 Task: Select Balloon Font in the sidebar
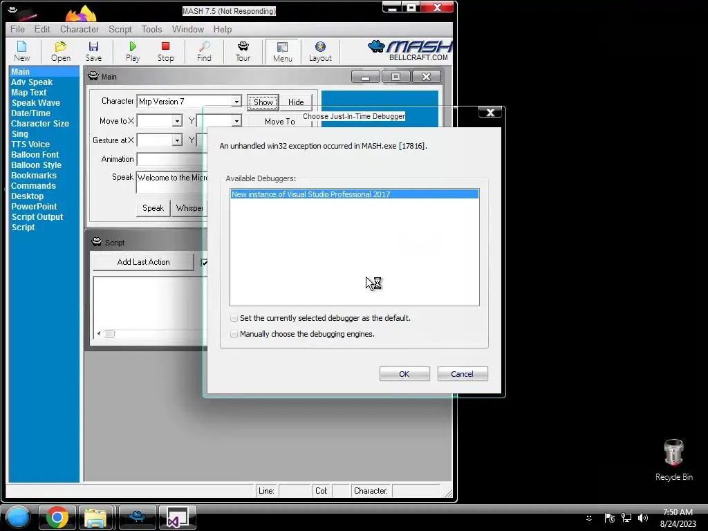tap(35, 155)
